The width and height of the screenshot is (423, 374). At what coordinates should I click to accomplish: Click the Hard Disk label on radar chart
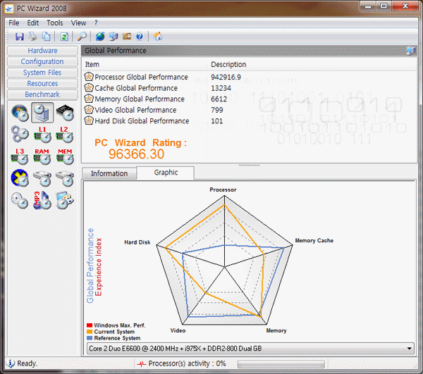tap(137, 242)
